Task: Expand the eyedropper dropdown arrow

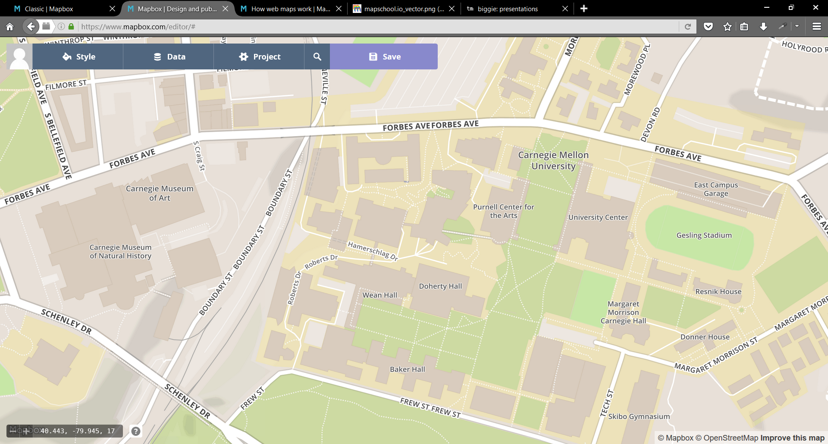Action: [797, 27]
